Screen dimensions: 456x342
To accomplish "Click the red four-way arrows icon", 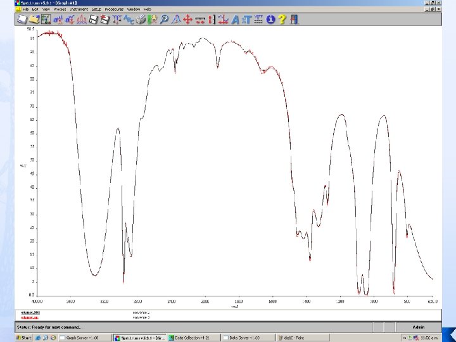I will coord(188,20).
